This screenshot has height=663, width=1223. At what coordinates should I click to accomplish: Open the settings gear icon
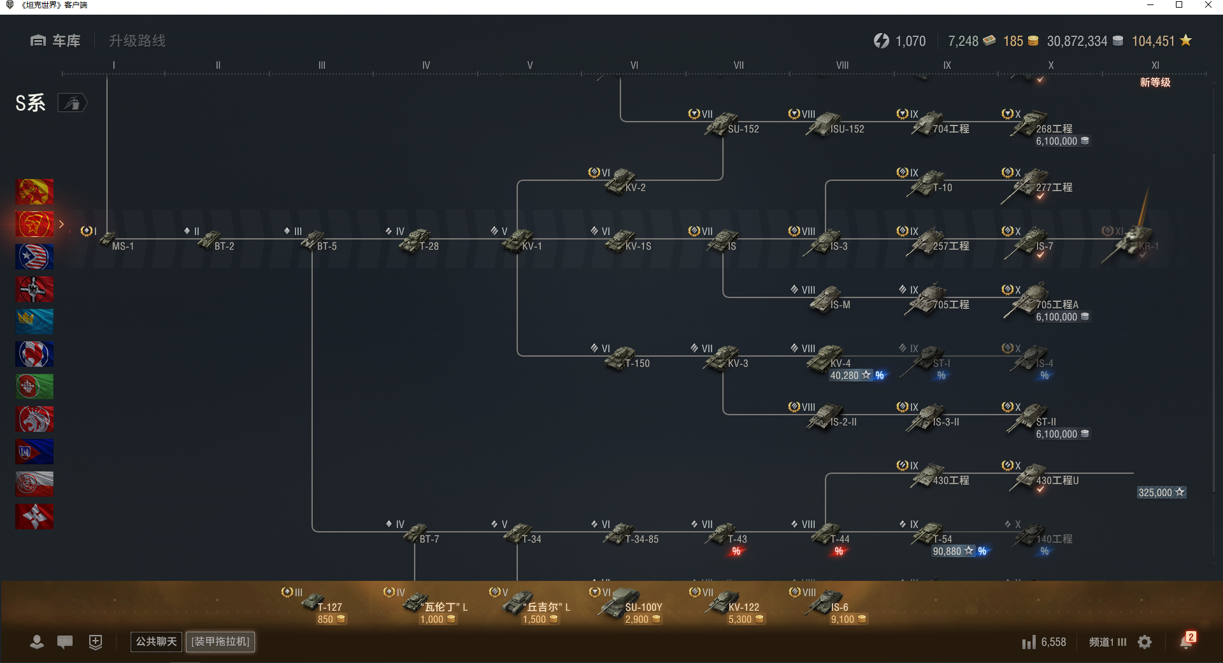click(1145, 642)
